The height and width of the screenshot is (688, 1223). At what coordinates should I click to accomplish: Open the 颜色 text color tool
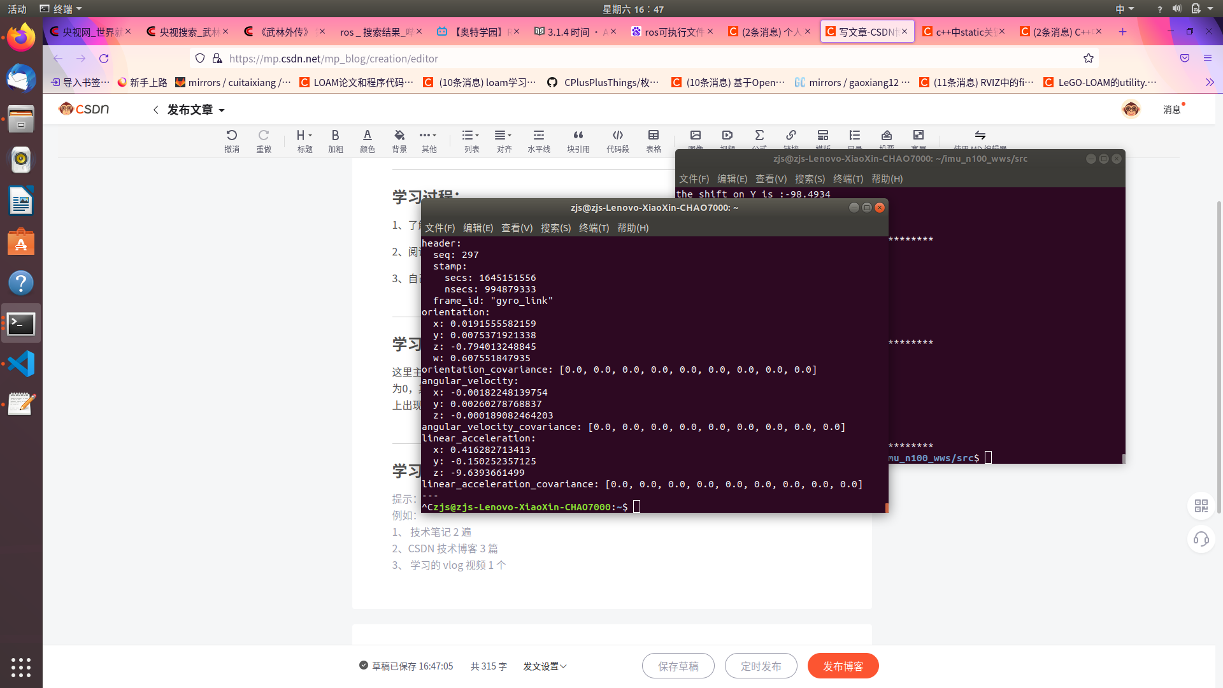point(368,135)
